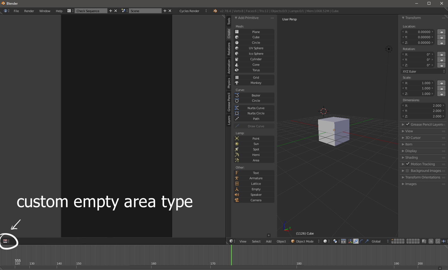Image resolution: width=448 pixels, height=270 pixels.
Task: Add a Lattice object
Action: 254,184
